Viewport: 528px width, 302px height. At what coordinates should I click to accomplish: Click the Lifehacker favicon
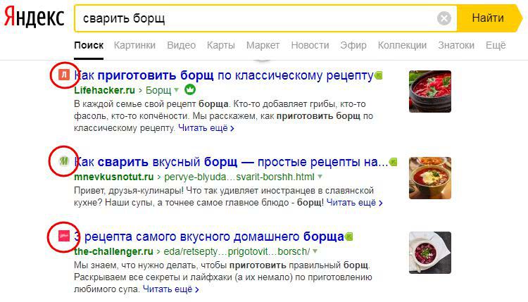tap(64, 75)
